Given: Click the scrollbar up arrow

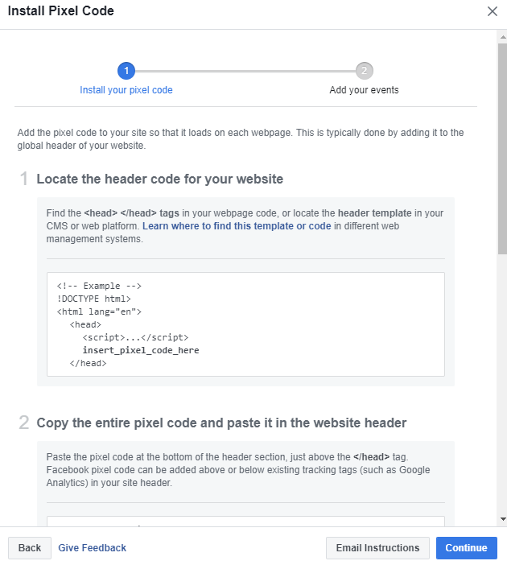Looking at the screenshot, I should pos(503,37).
